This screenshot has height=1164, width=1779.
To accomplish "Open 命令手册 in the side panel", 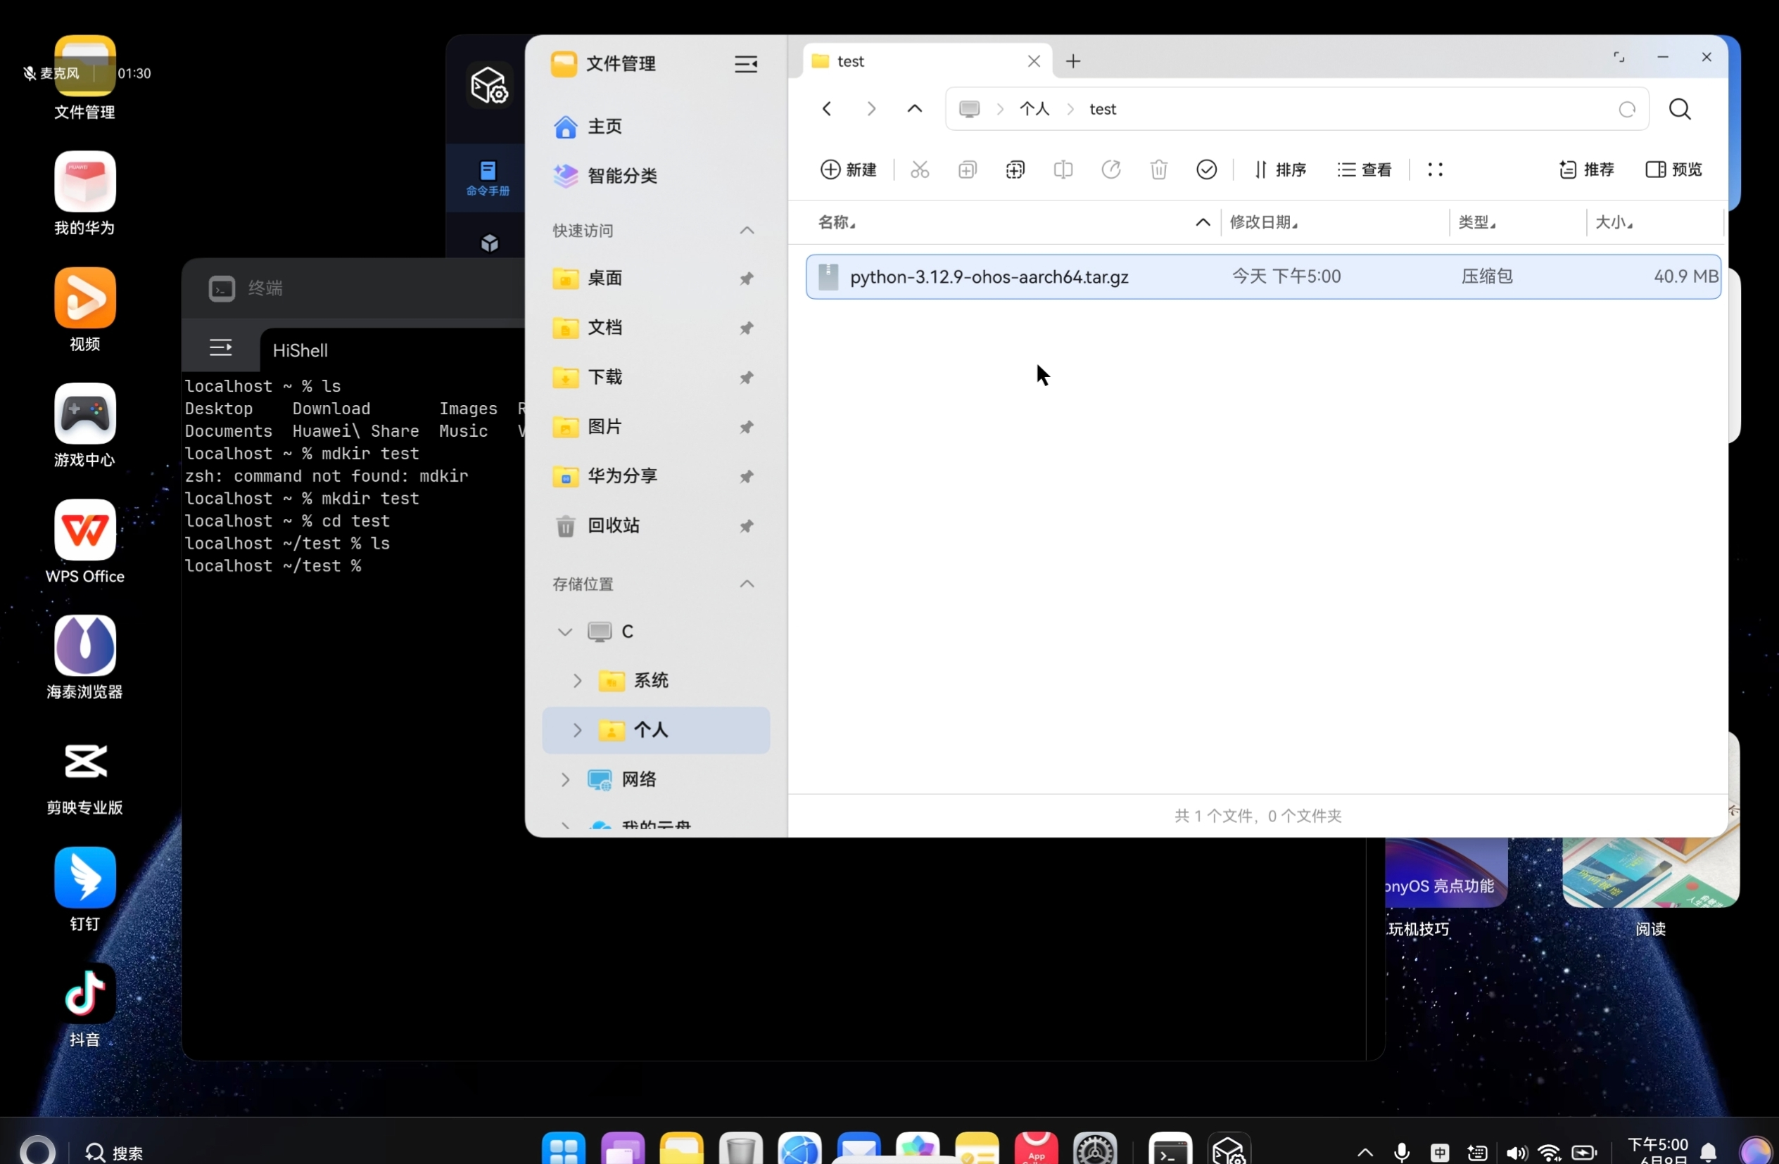I will pyautogui.click(x=488, y=179).
